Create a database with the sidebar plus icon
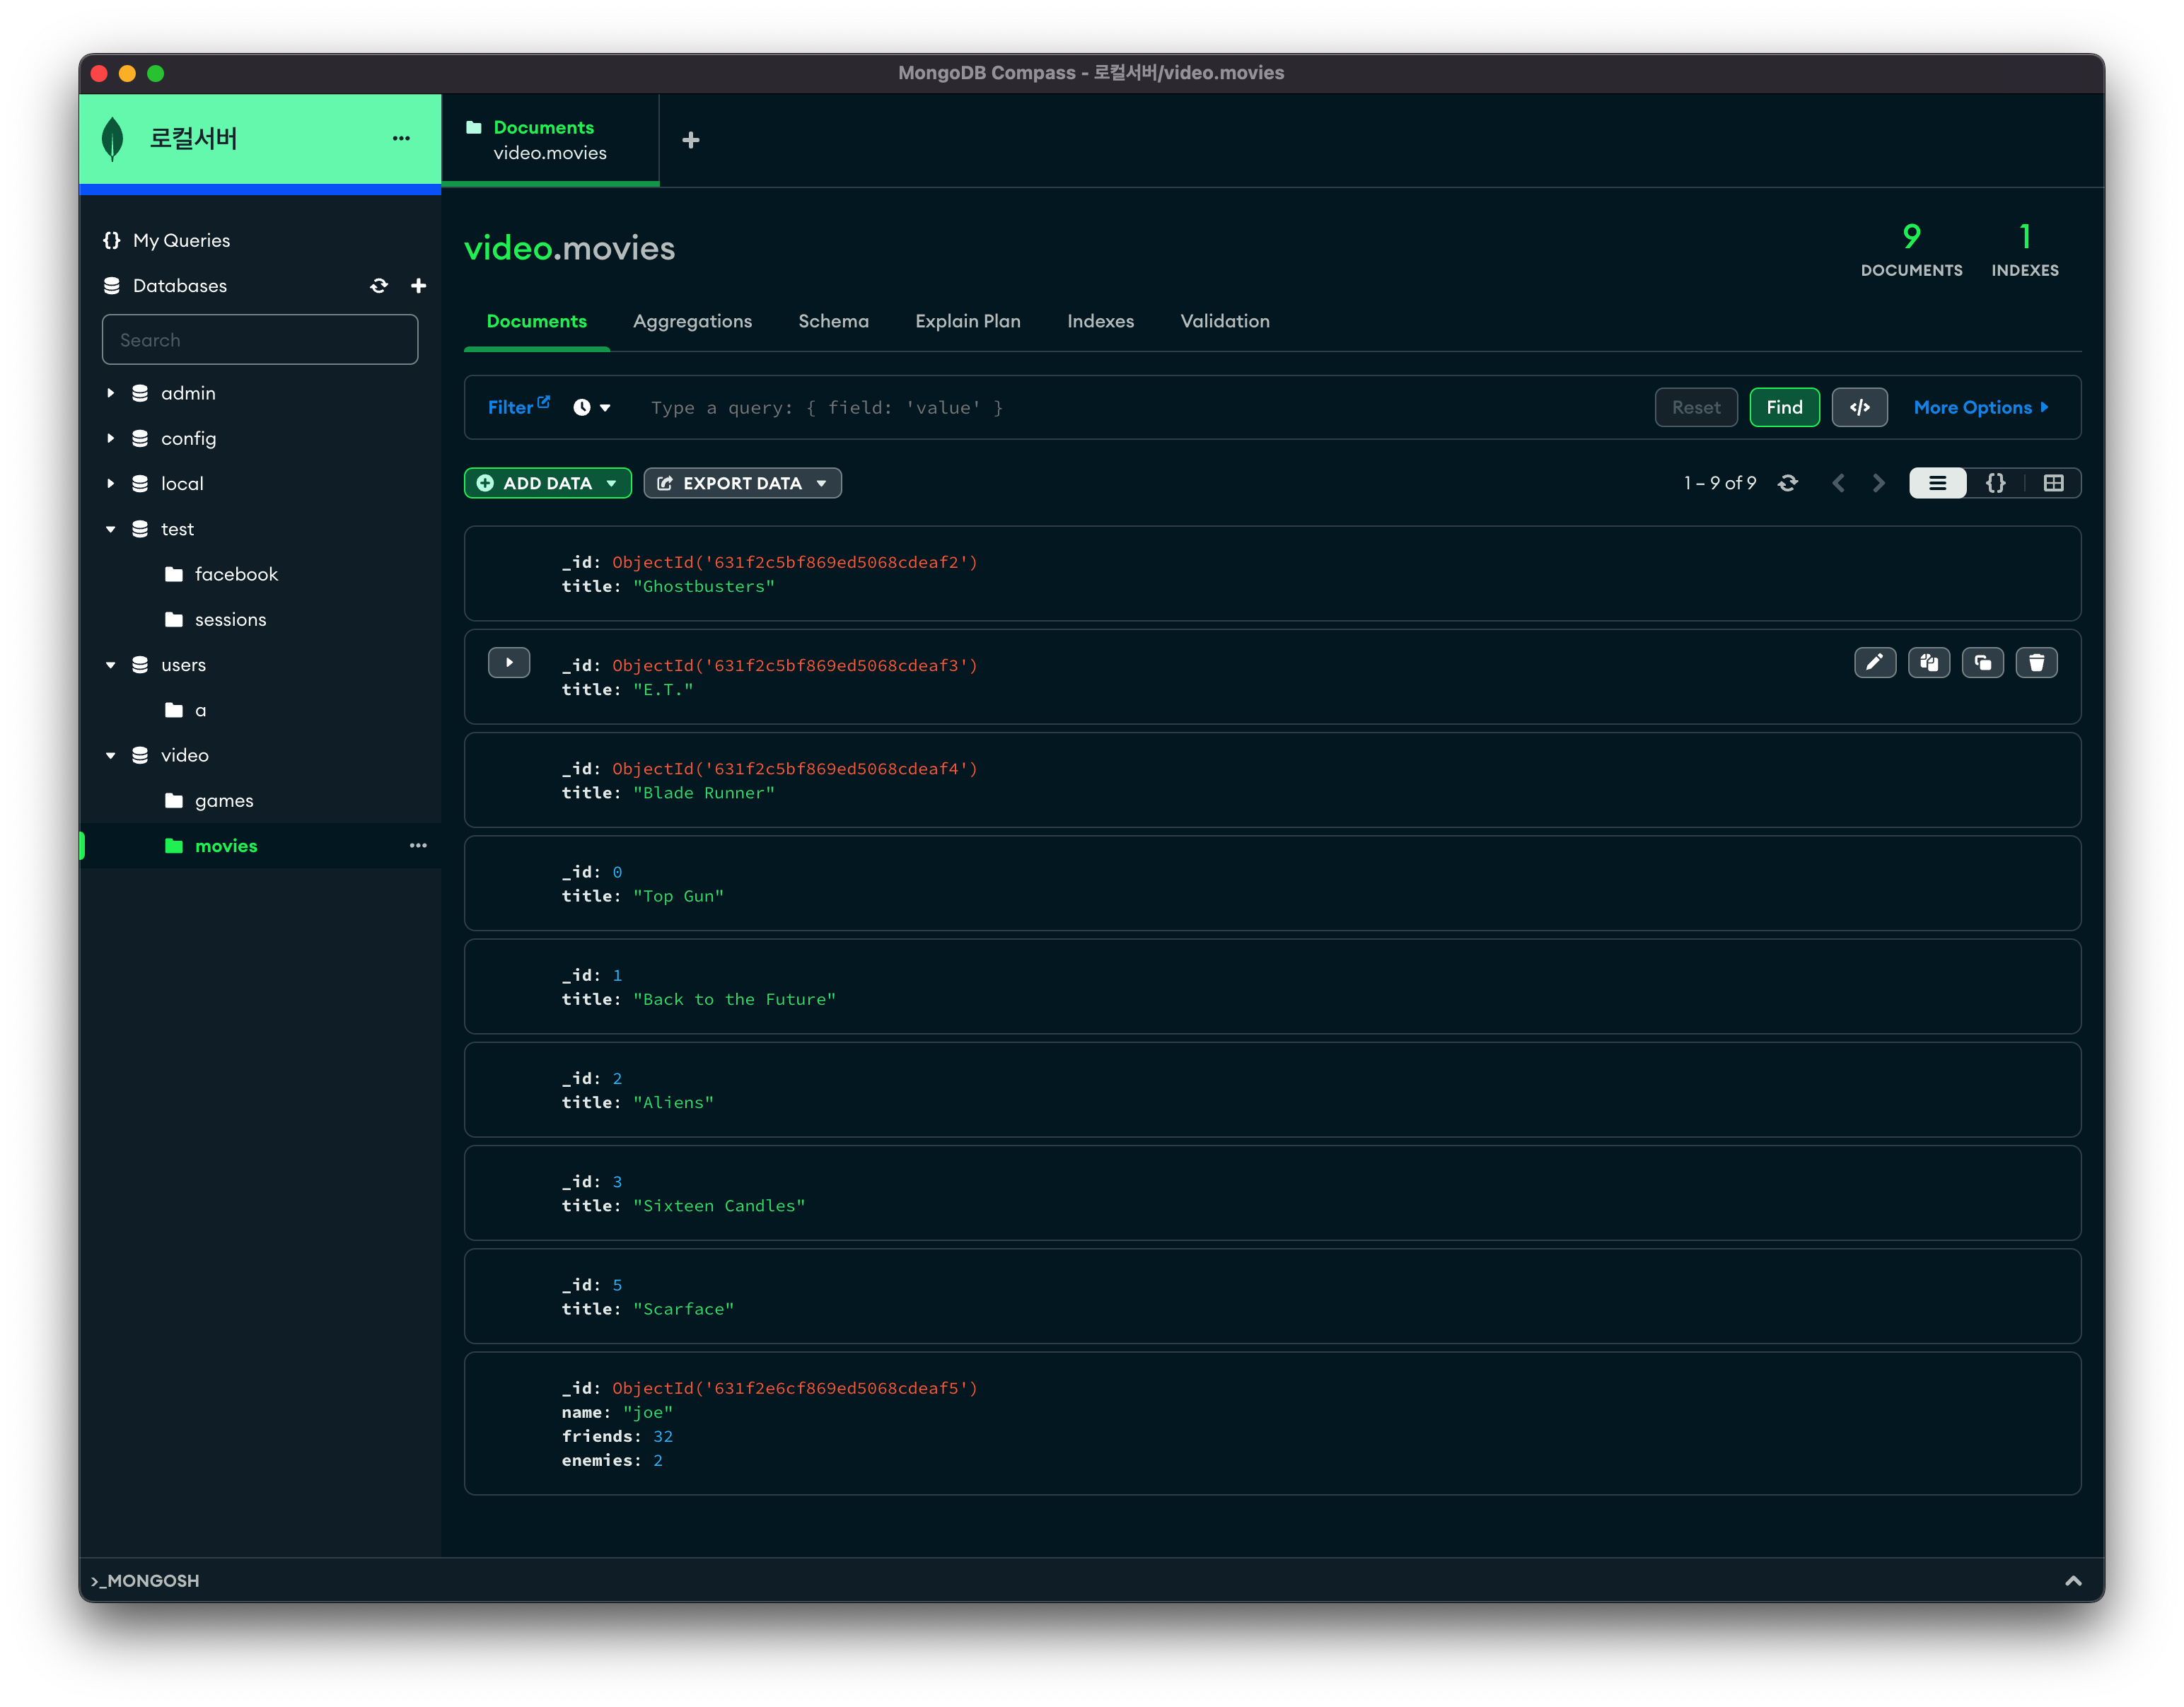 (x=418, y=286)
